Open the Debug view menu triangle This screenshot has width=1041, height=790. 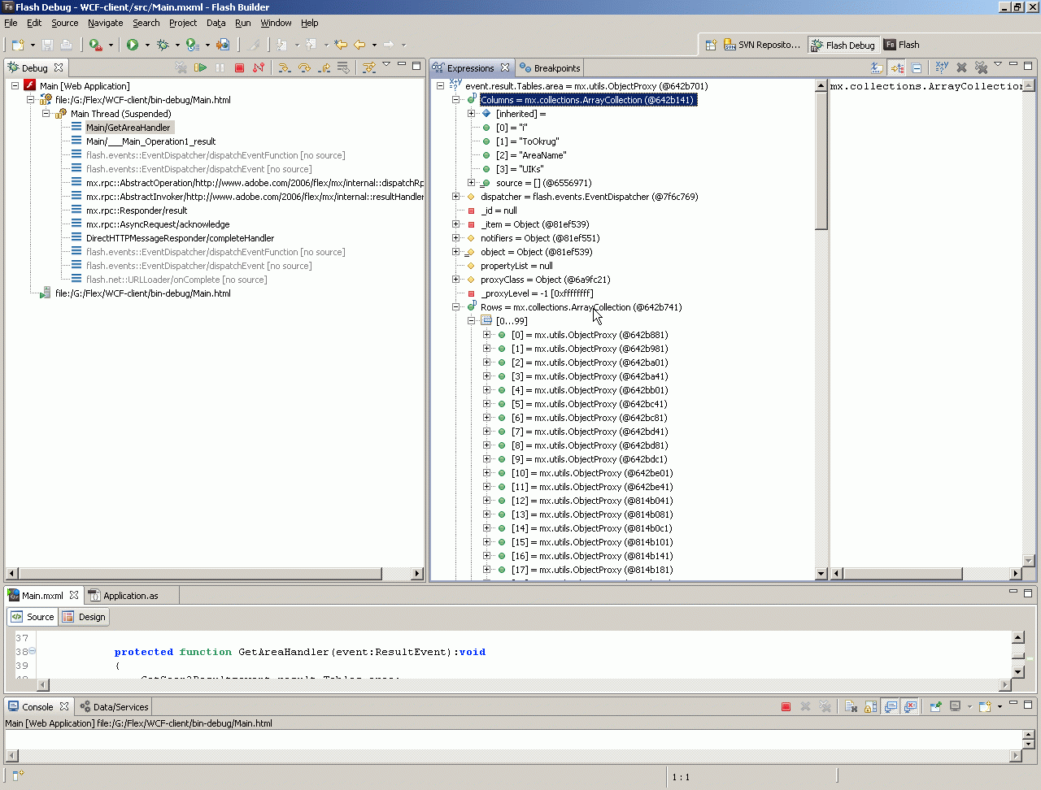click(x=386, y=64)
